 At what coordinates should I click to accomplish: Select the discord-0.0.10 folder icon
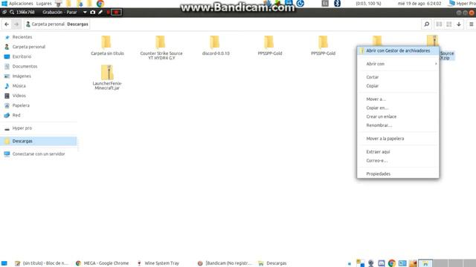point(215,42)
